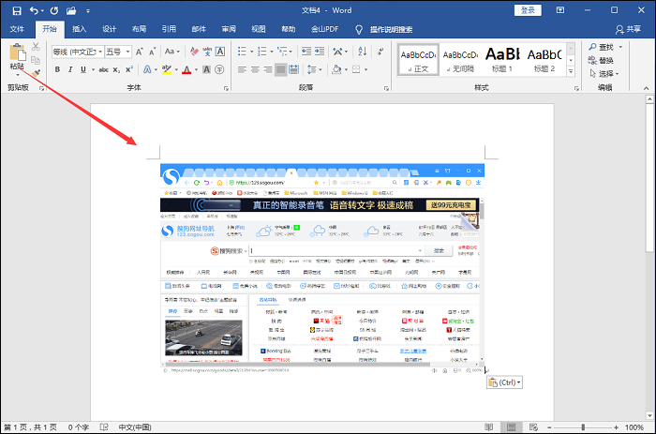Open numbering list dropdown arrow
Screen dimensions: 656x434
coord(272,52)
